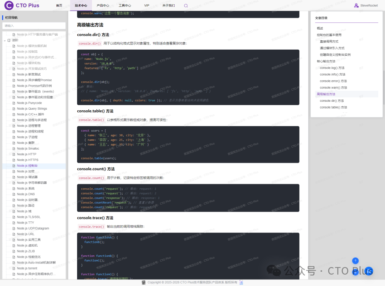Screen dimensions: 385x286
Task: Open the 工具中心 nav item
Action: [125, 5]
